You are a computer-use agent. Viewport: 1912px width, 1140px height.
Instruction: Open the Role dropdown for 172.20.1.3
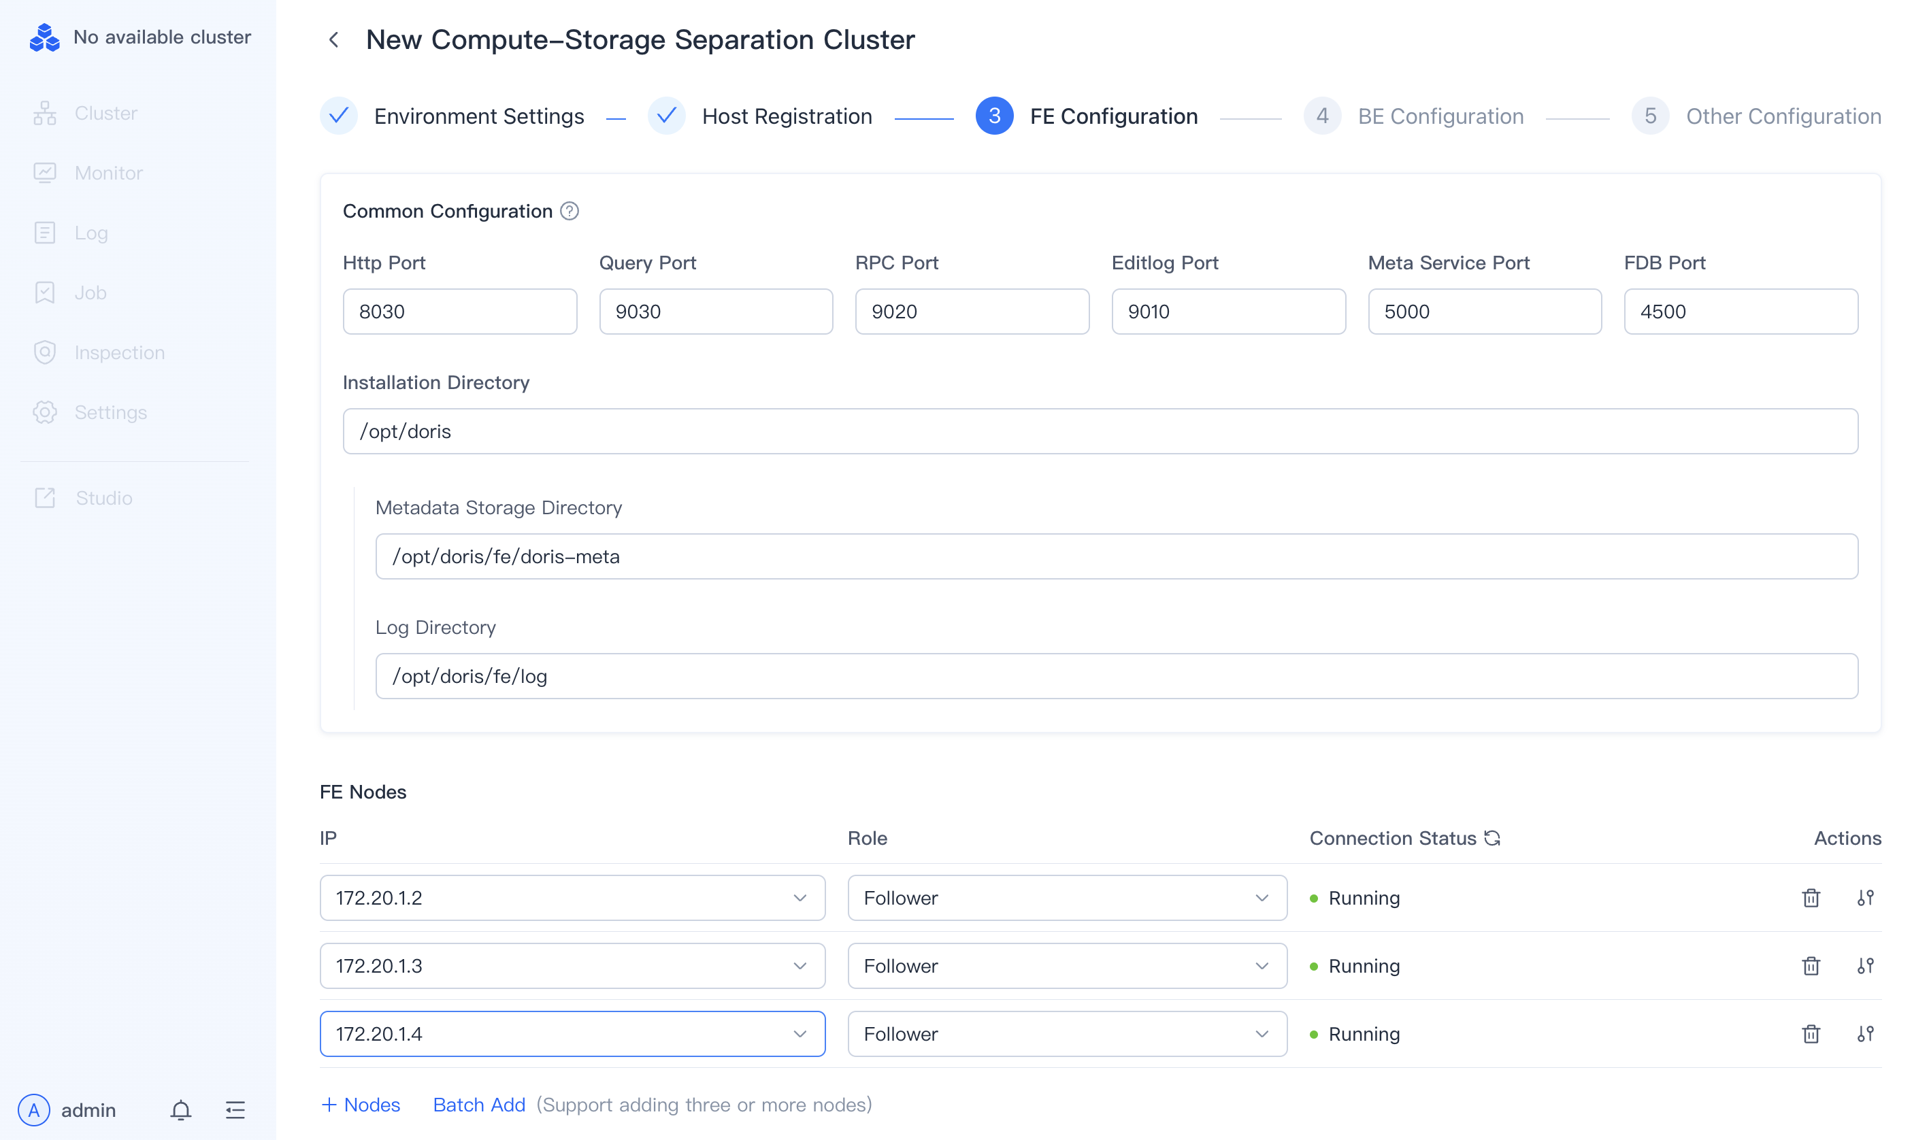(1067, 966)
